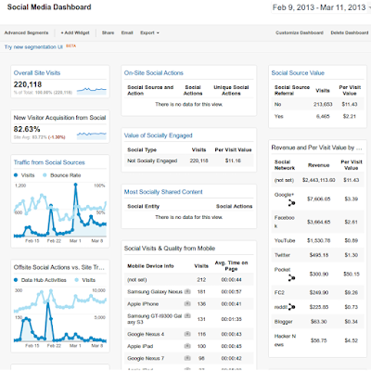Image resolution: width=371 pixels, height=371 pixels.
Task: Click mobile device icon for Samsung Galaxy Nexus
Action: click(x=187, y=291)
